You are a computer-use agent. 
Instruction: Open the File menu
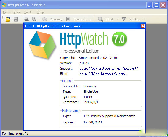point(6,12)
